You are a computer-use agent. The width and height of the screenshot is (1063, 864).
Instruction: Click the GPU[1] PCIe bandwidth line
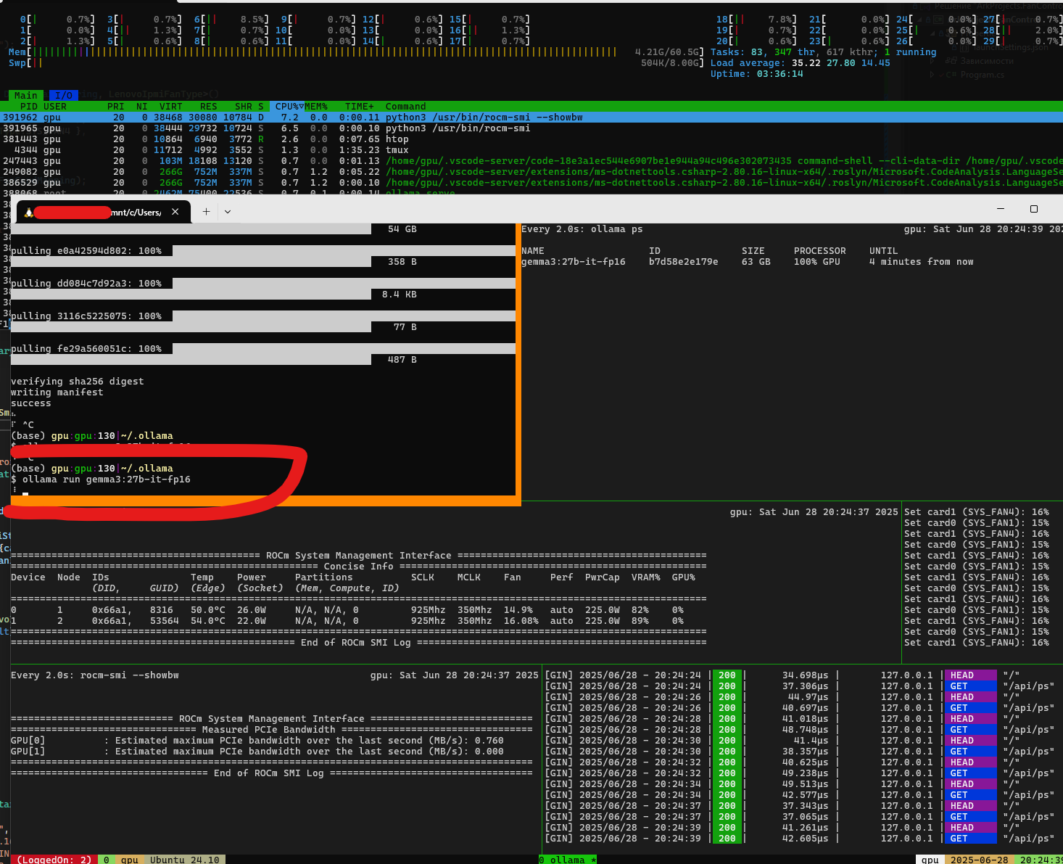(257, 752)
